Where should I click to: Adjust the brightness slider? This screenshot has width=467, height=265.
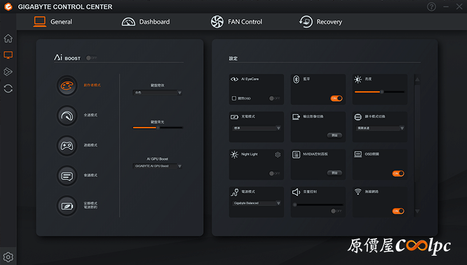pyautogui.click(x=379, y=92)
